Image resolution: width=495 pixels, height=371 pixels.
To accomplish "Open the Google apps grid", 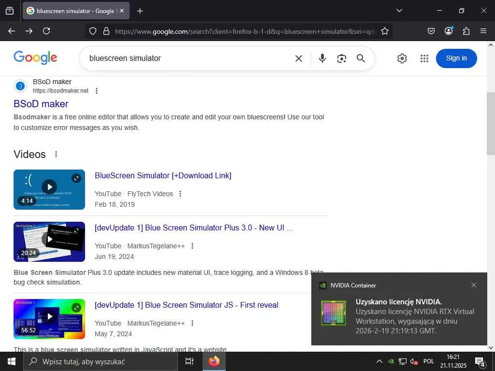I will 424,58.
